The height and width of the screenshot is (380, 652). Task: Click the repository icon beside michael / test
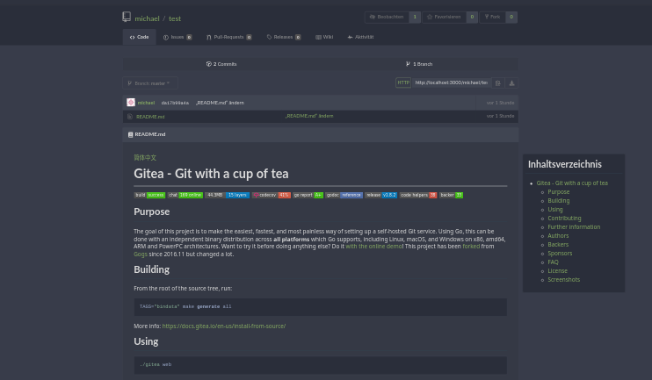tap(127, 18)
